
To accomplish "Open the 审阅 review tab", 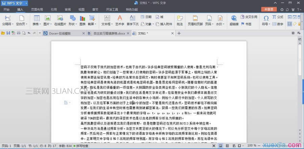I will coord(68,9).
